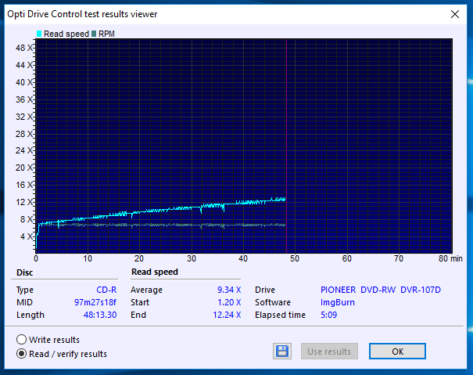Click the cyan Read speed legend swatch
473x375 pixels.
pyautogui.click(x=39, y=34)
